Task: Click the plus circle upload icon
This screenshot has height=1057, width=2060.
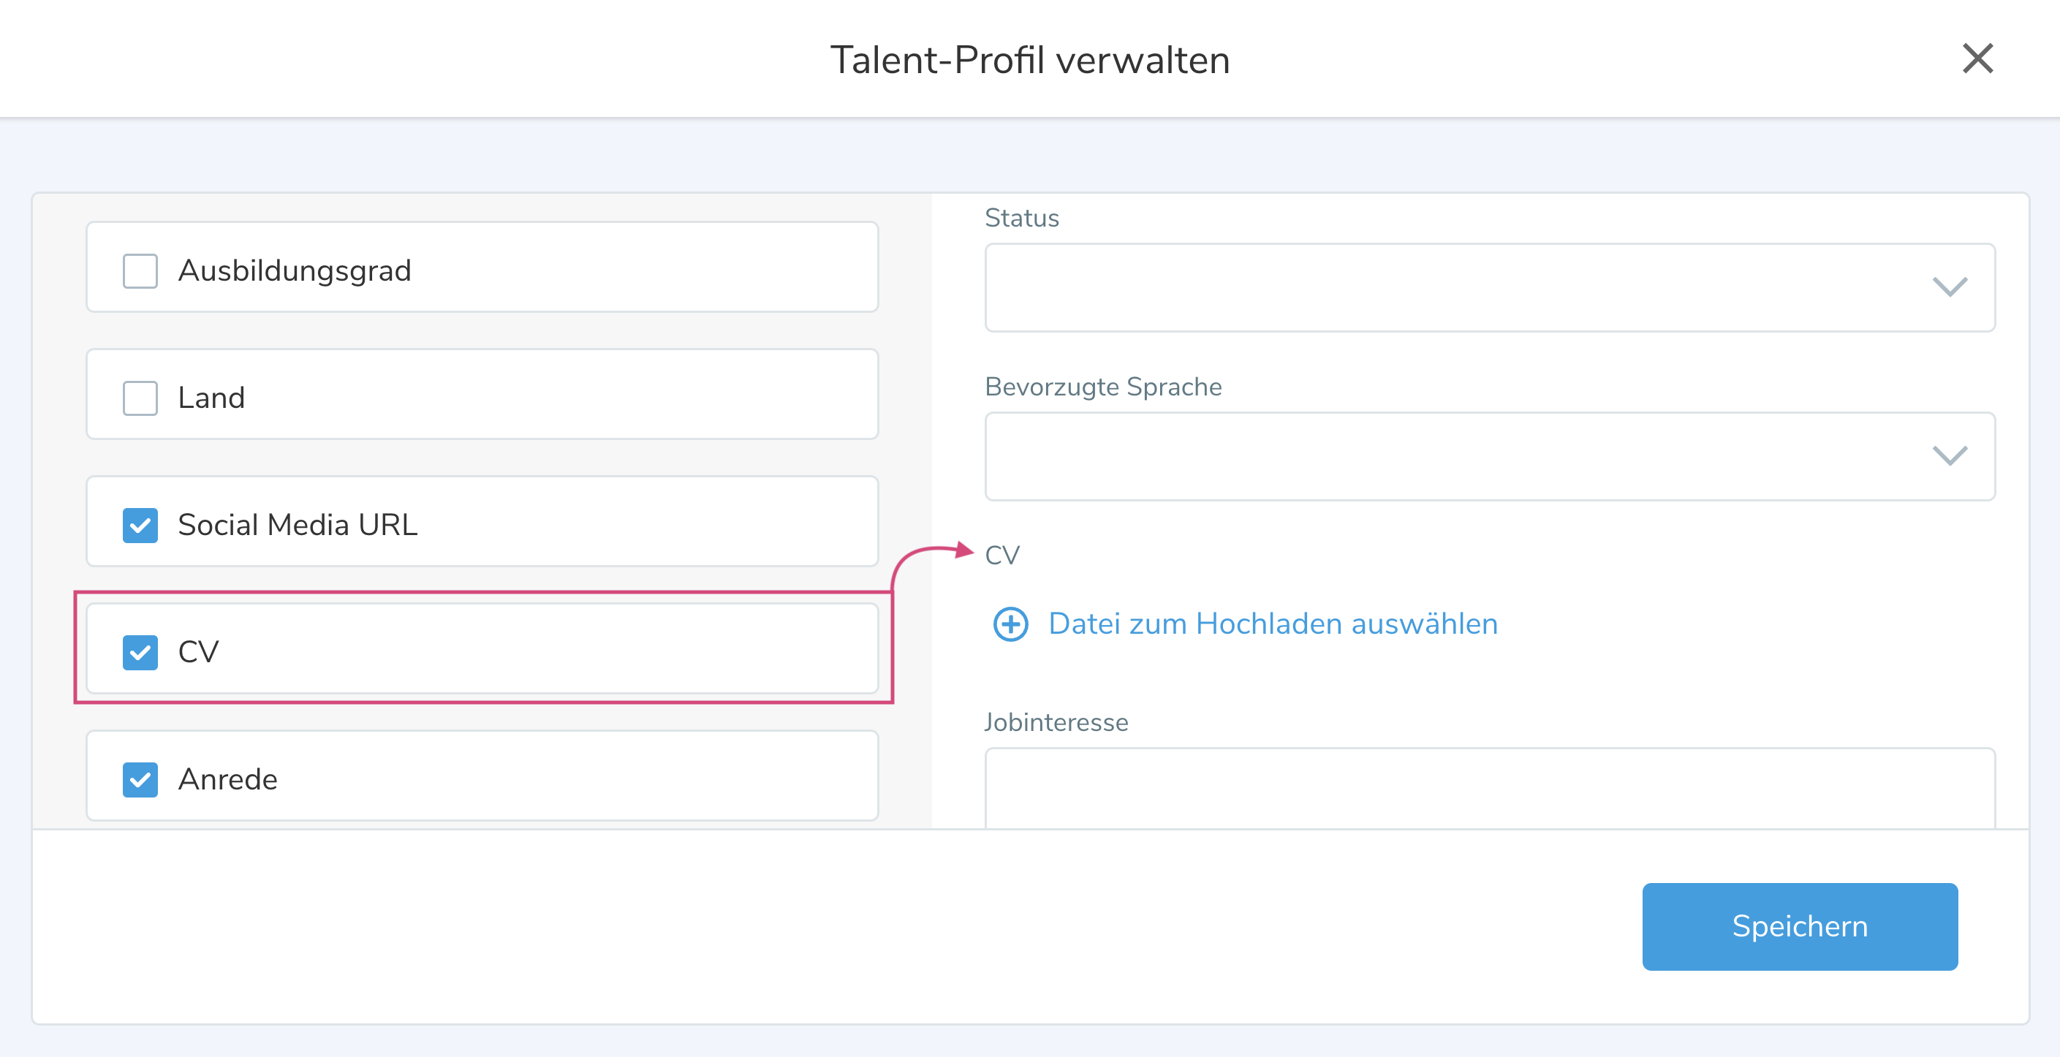Action: [x=1010, y=624]
